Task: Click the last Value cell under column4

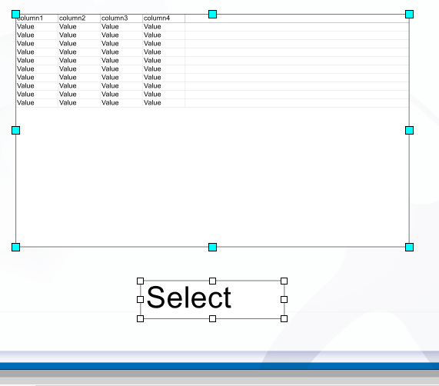Action: (x=164, y=103)
